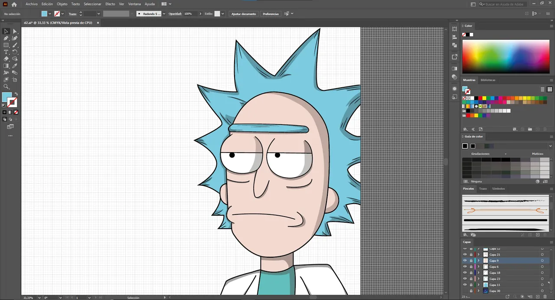
Task: Select the Eraser tool
Action: click(x=6, y=59)
